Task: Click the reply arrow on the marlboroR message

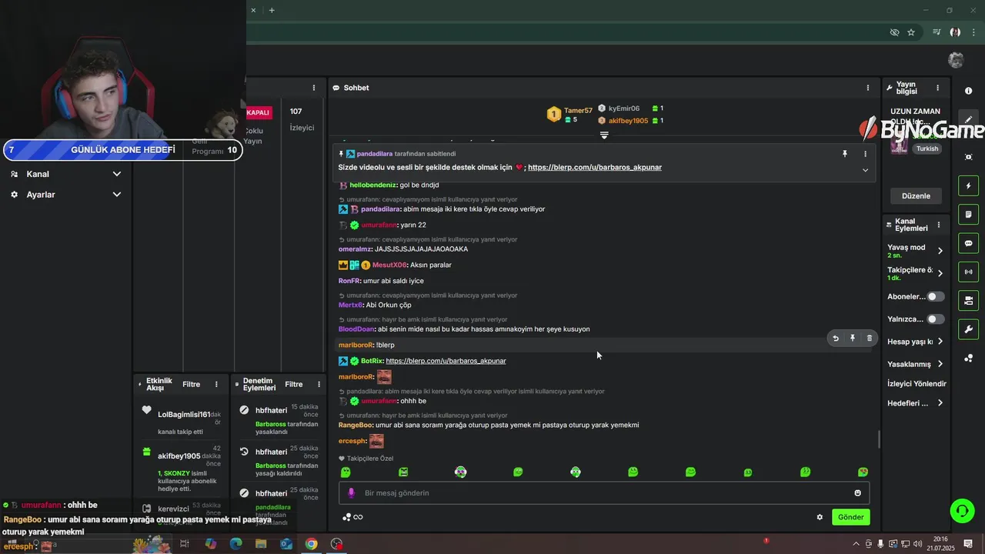Action: point(836,338)
